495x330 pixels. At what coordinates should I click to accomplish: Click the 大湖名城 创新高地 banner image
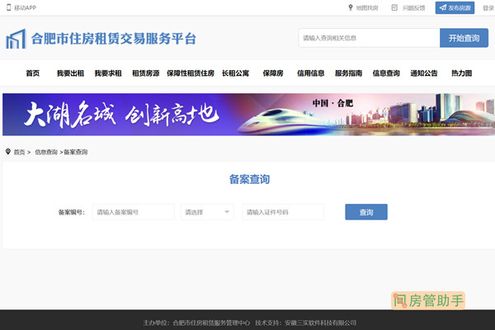click(x=248, y=115)
